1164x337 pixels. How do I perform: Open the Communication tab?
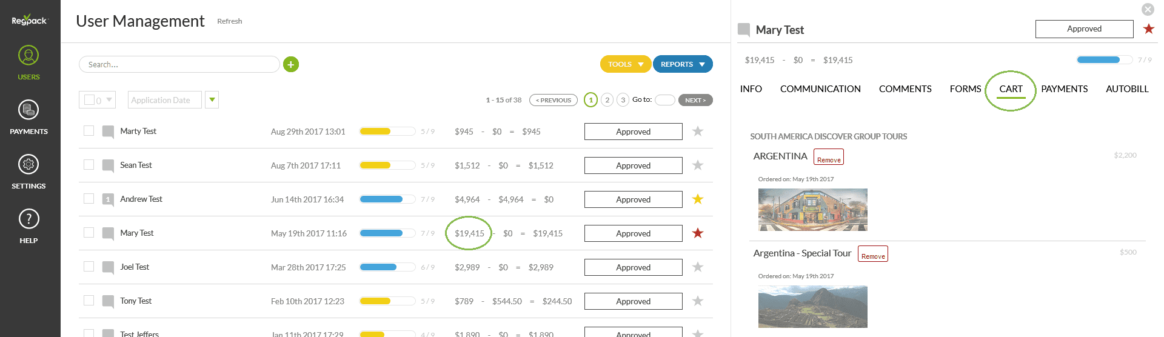coord(820,89)
